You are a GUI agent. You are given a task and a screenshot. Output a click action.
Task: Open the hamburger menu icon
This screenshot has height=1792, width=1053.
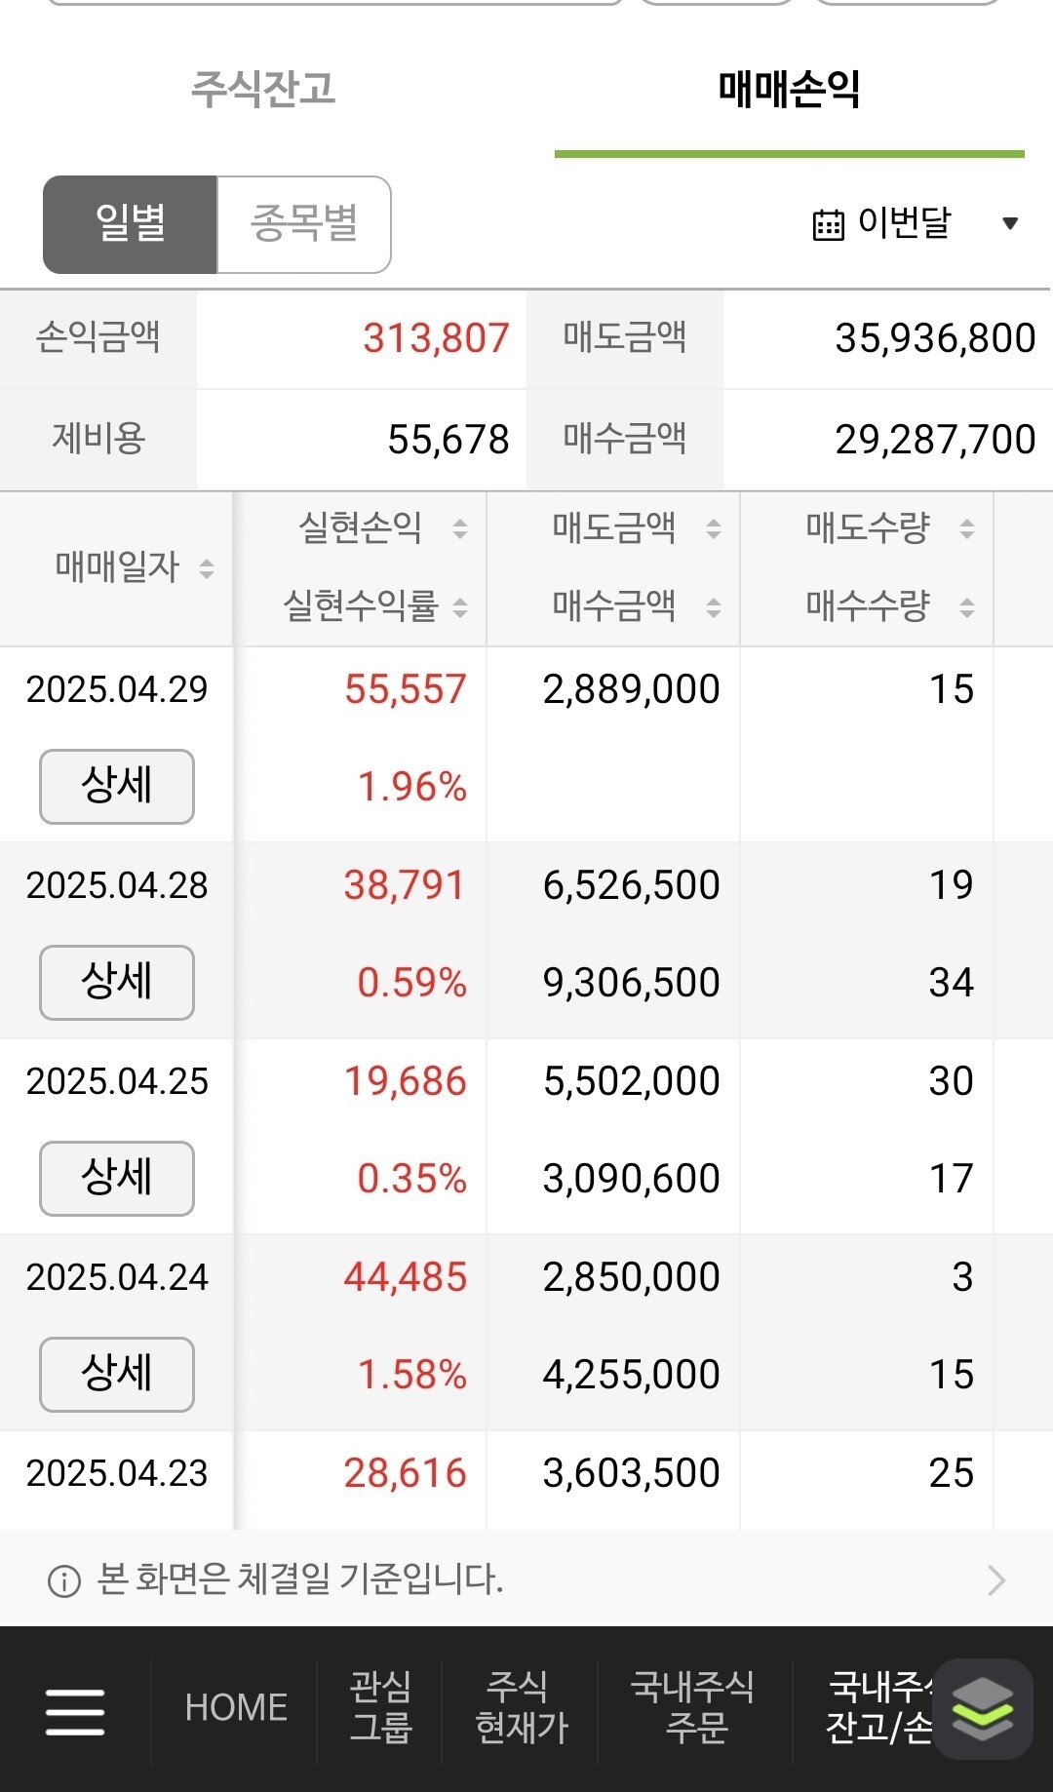click(x=75, y=1712)
